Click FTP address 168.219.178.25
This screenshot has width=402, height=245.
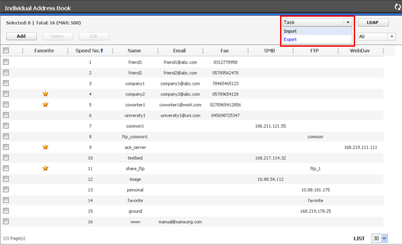point(316,211)
